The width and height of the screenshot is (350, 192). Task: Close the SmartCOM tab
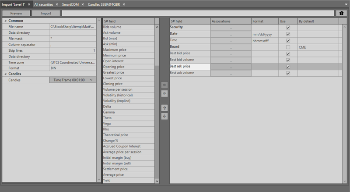tap(83, 4)
